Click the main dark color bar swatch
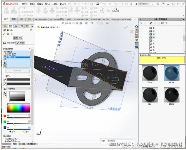The height and width of the screenshot is (150, 186). (x=19, y=80)
